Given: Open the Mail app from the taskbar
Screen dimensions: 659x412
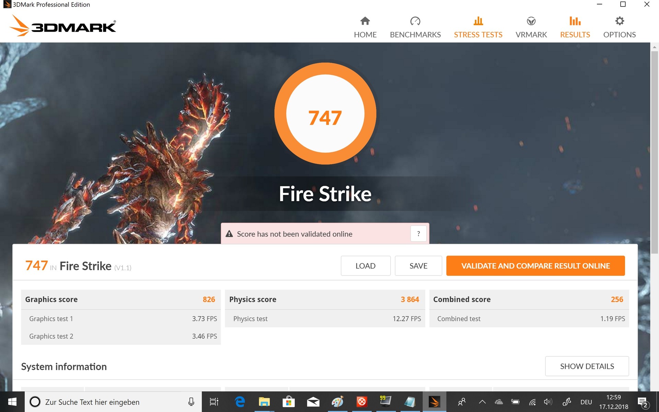Looking at the screenshot, I should pyautogui.click(x=313, y=402).
